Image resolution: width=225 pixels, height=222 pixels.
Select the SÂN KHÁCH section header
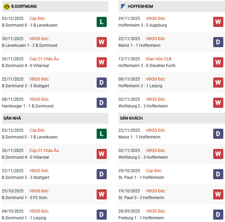pyautogui.click(x=131, y=118)
